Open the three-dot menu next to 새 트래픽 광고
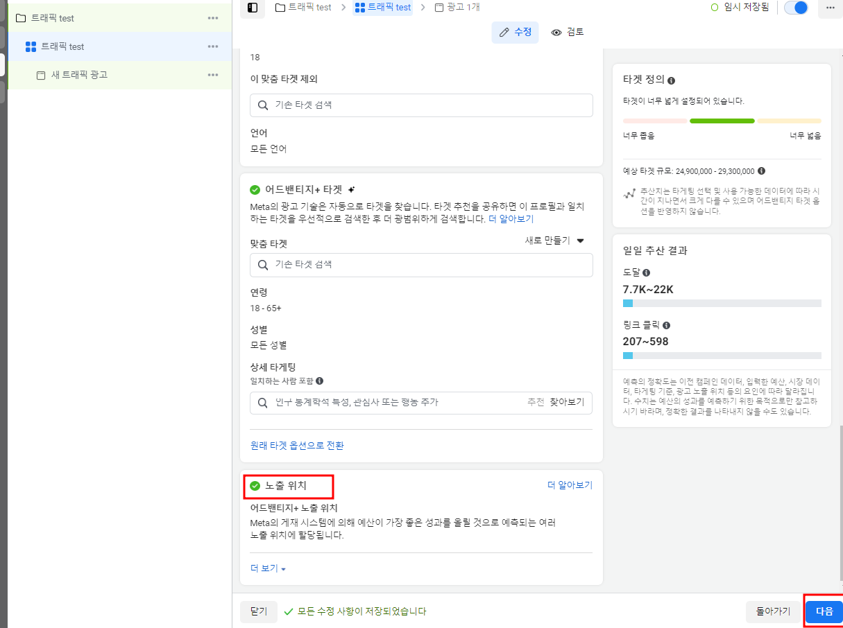 click(x=212, y=75)
